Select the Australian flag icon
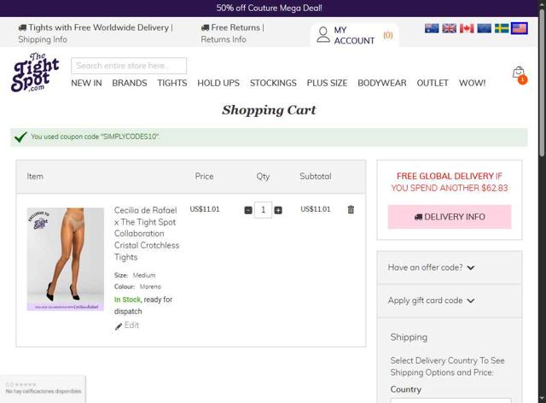This screenshot has width=546, height=403. click(x=432, y=28)
